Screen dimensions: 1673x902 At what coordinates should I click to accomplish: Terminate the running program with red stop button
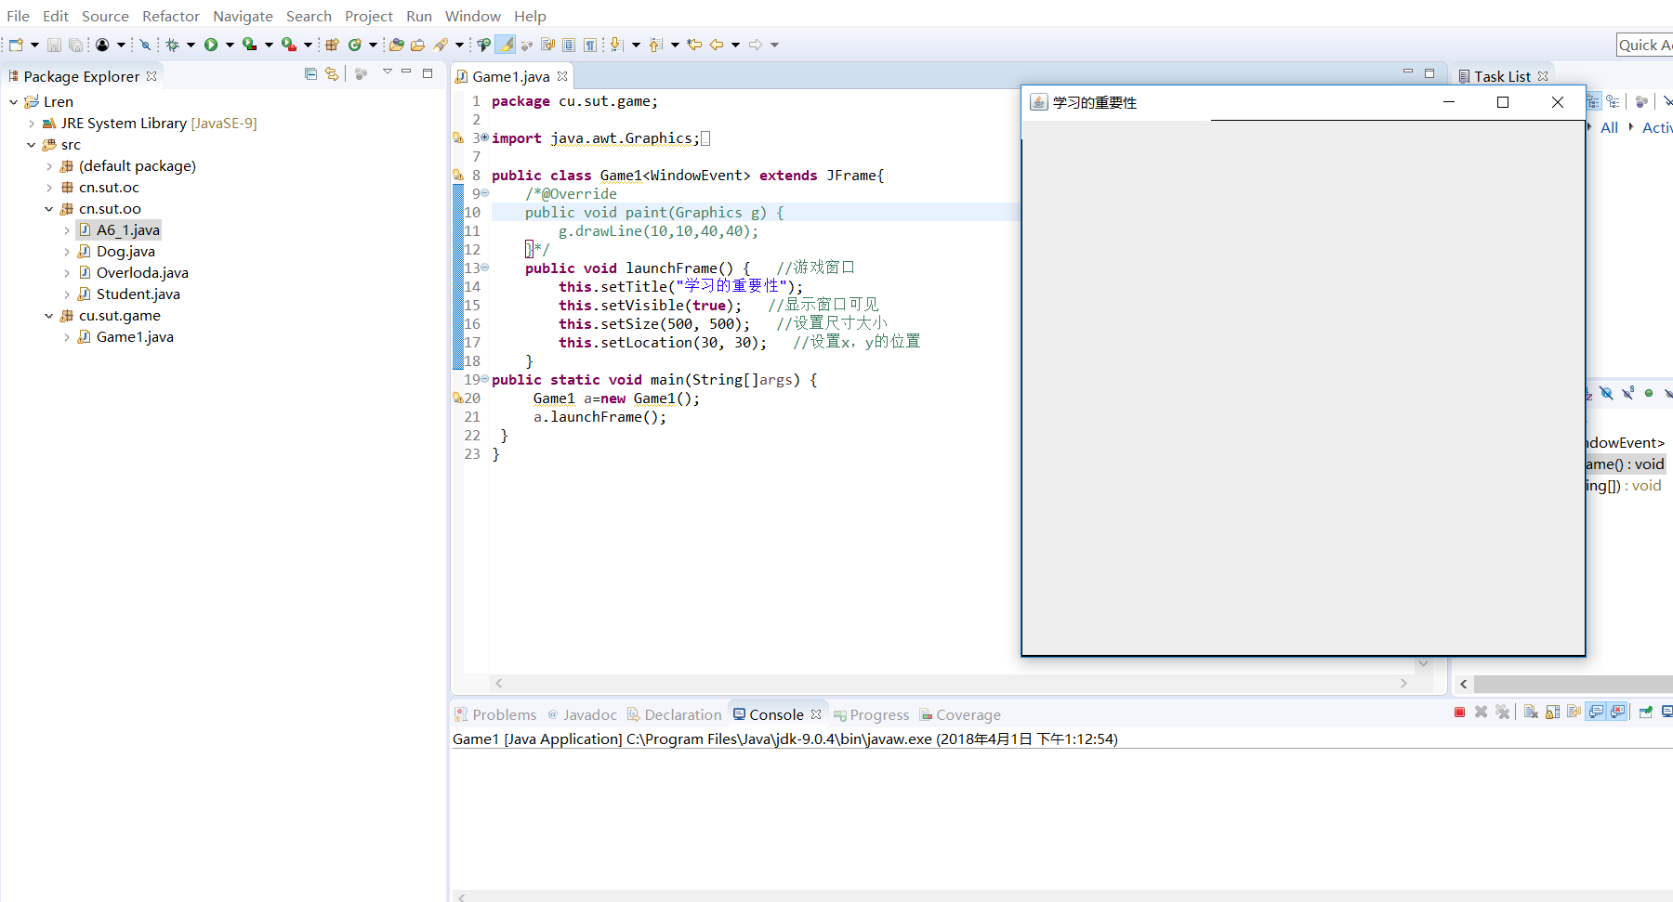click(x=1459, y=712)
